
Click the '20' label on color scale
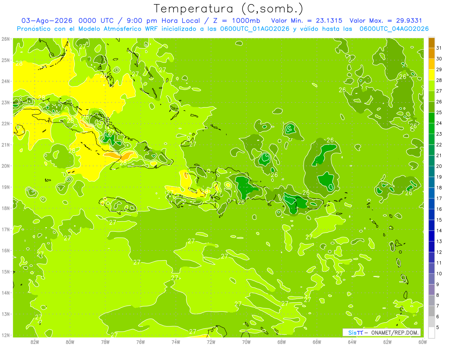(439, 166)
